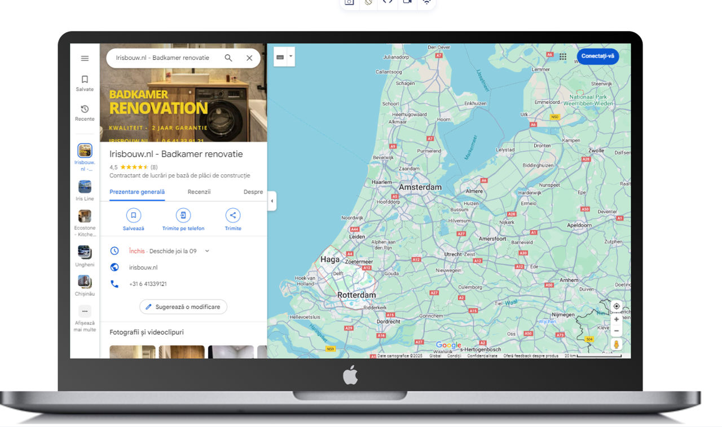Image resolution: width=722 pixels, height=427 pixels.
Task: Open the Ecostone - Kitchen recent place
Action: click(x=85, y=223)
